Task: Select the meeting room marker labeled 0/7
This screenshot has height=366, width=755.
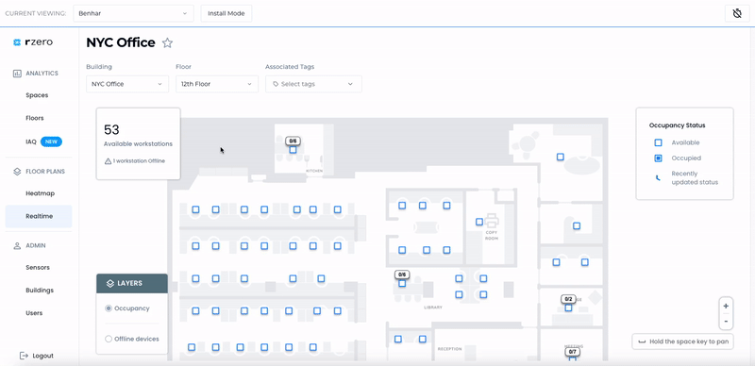Action: [573, 352]
